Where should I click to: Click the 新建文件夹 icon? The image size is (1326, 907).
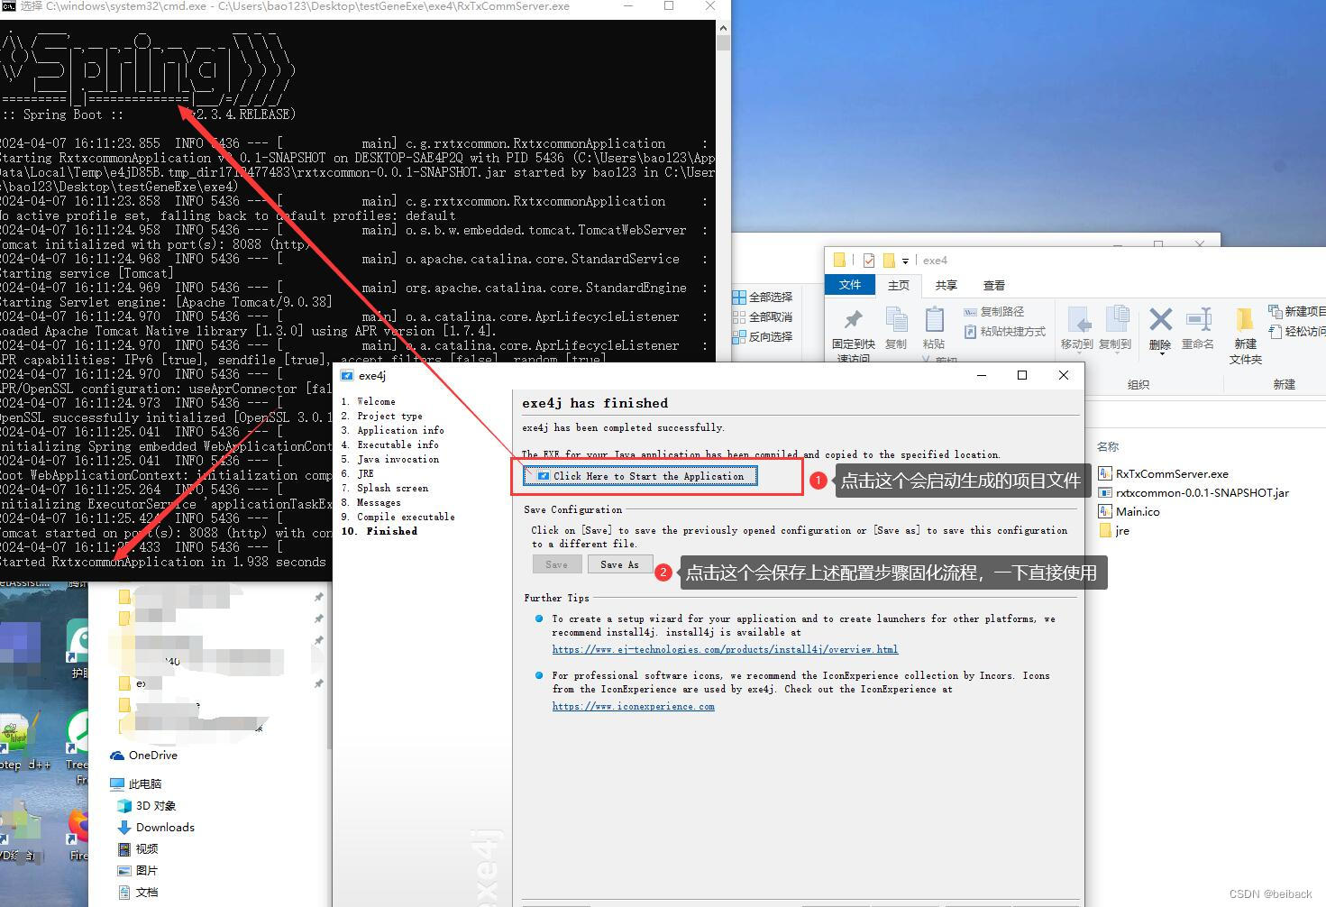(1245, 320)
